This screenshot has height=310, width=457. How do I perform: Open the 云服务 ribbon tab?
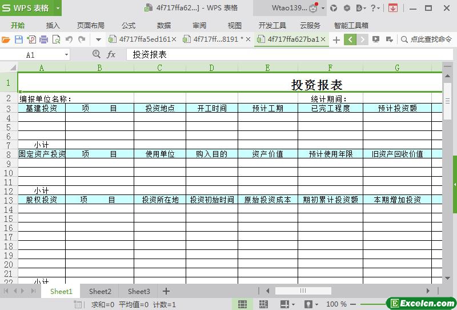click(x=310, y=25)
